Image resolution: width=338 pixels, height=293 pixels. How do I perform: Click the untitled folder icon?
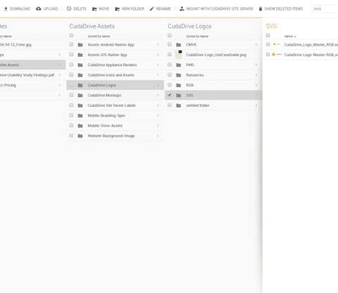point(179,105)
